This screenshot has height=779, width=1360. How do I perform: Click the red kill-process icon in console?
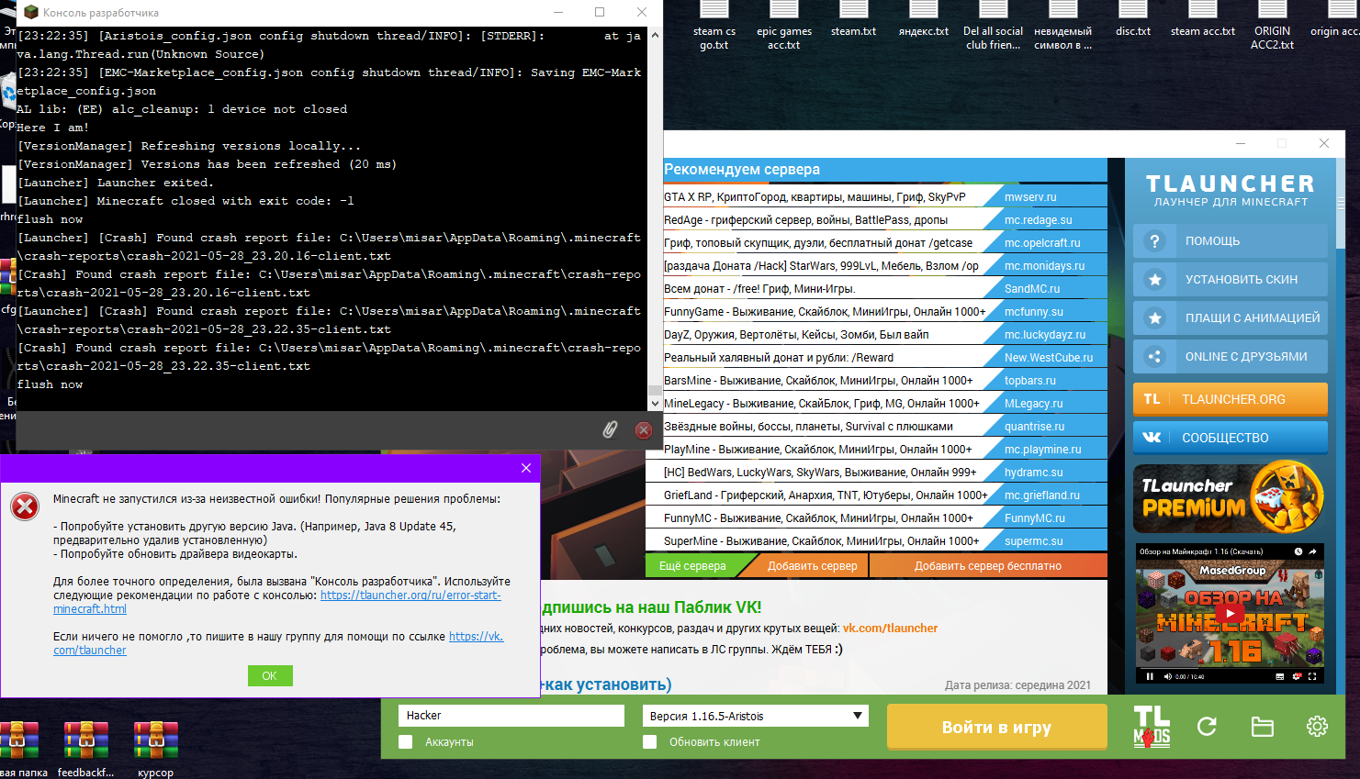[644, 429]
